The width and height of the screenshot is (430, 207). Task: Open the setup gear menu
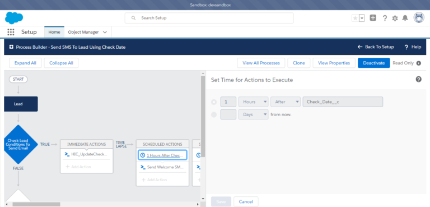395,18
